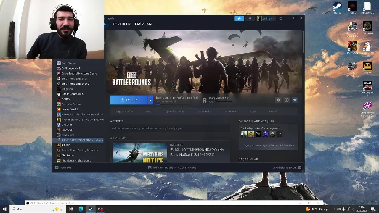Click the activity comment input field

pyautogui.click(x=170, y=128)
